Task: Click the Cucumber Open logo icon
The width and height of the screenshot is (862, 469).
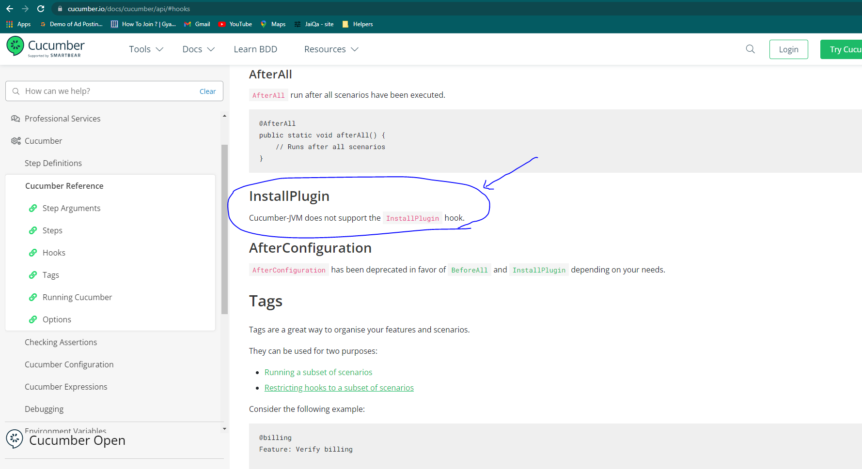Action: [x=15, y=439]
